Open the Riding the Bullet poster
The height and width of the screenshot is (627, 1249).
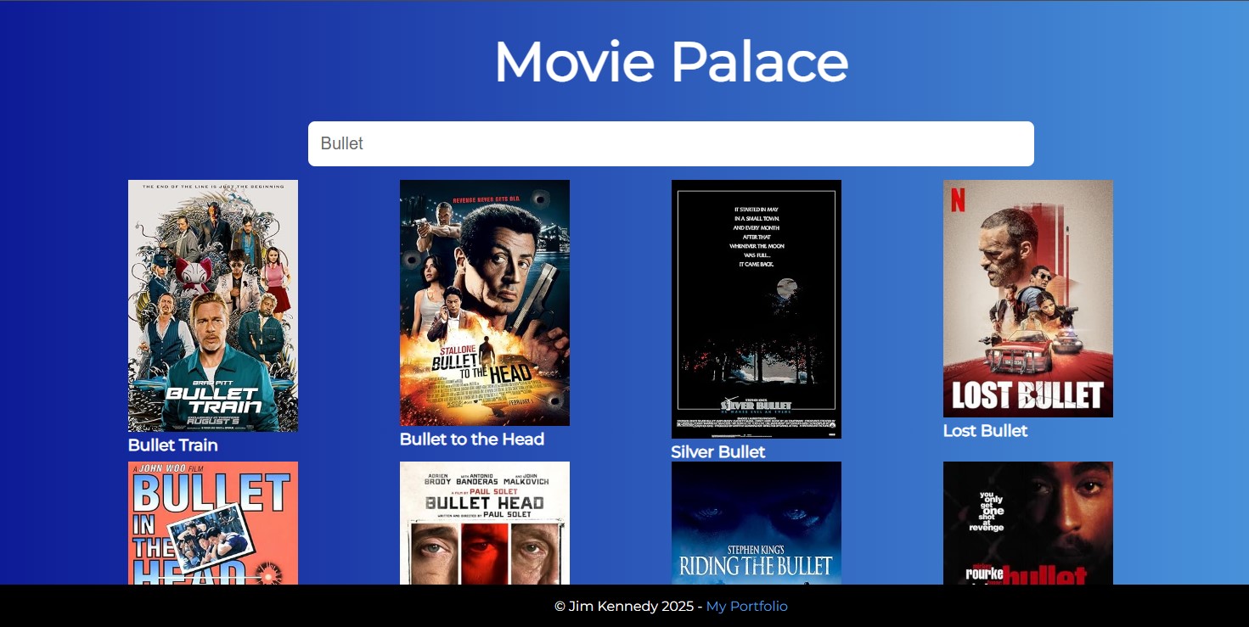coord(757,523)
